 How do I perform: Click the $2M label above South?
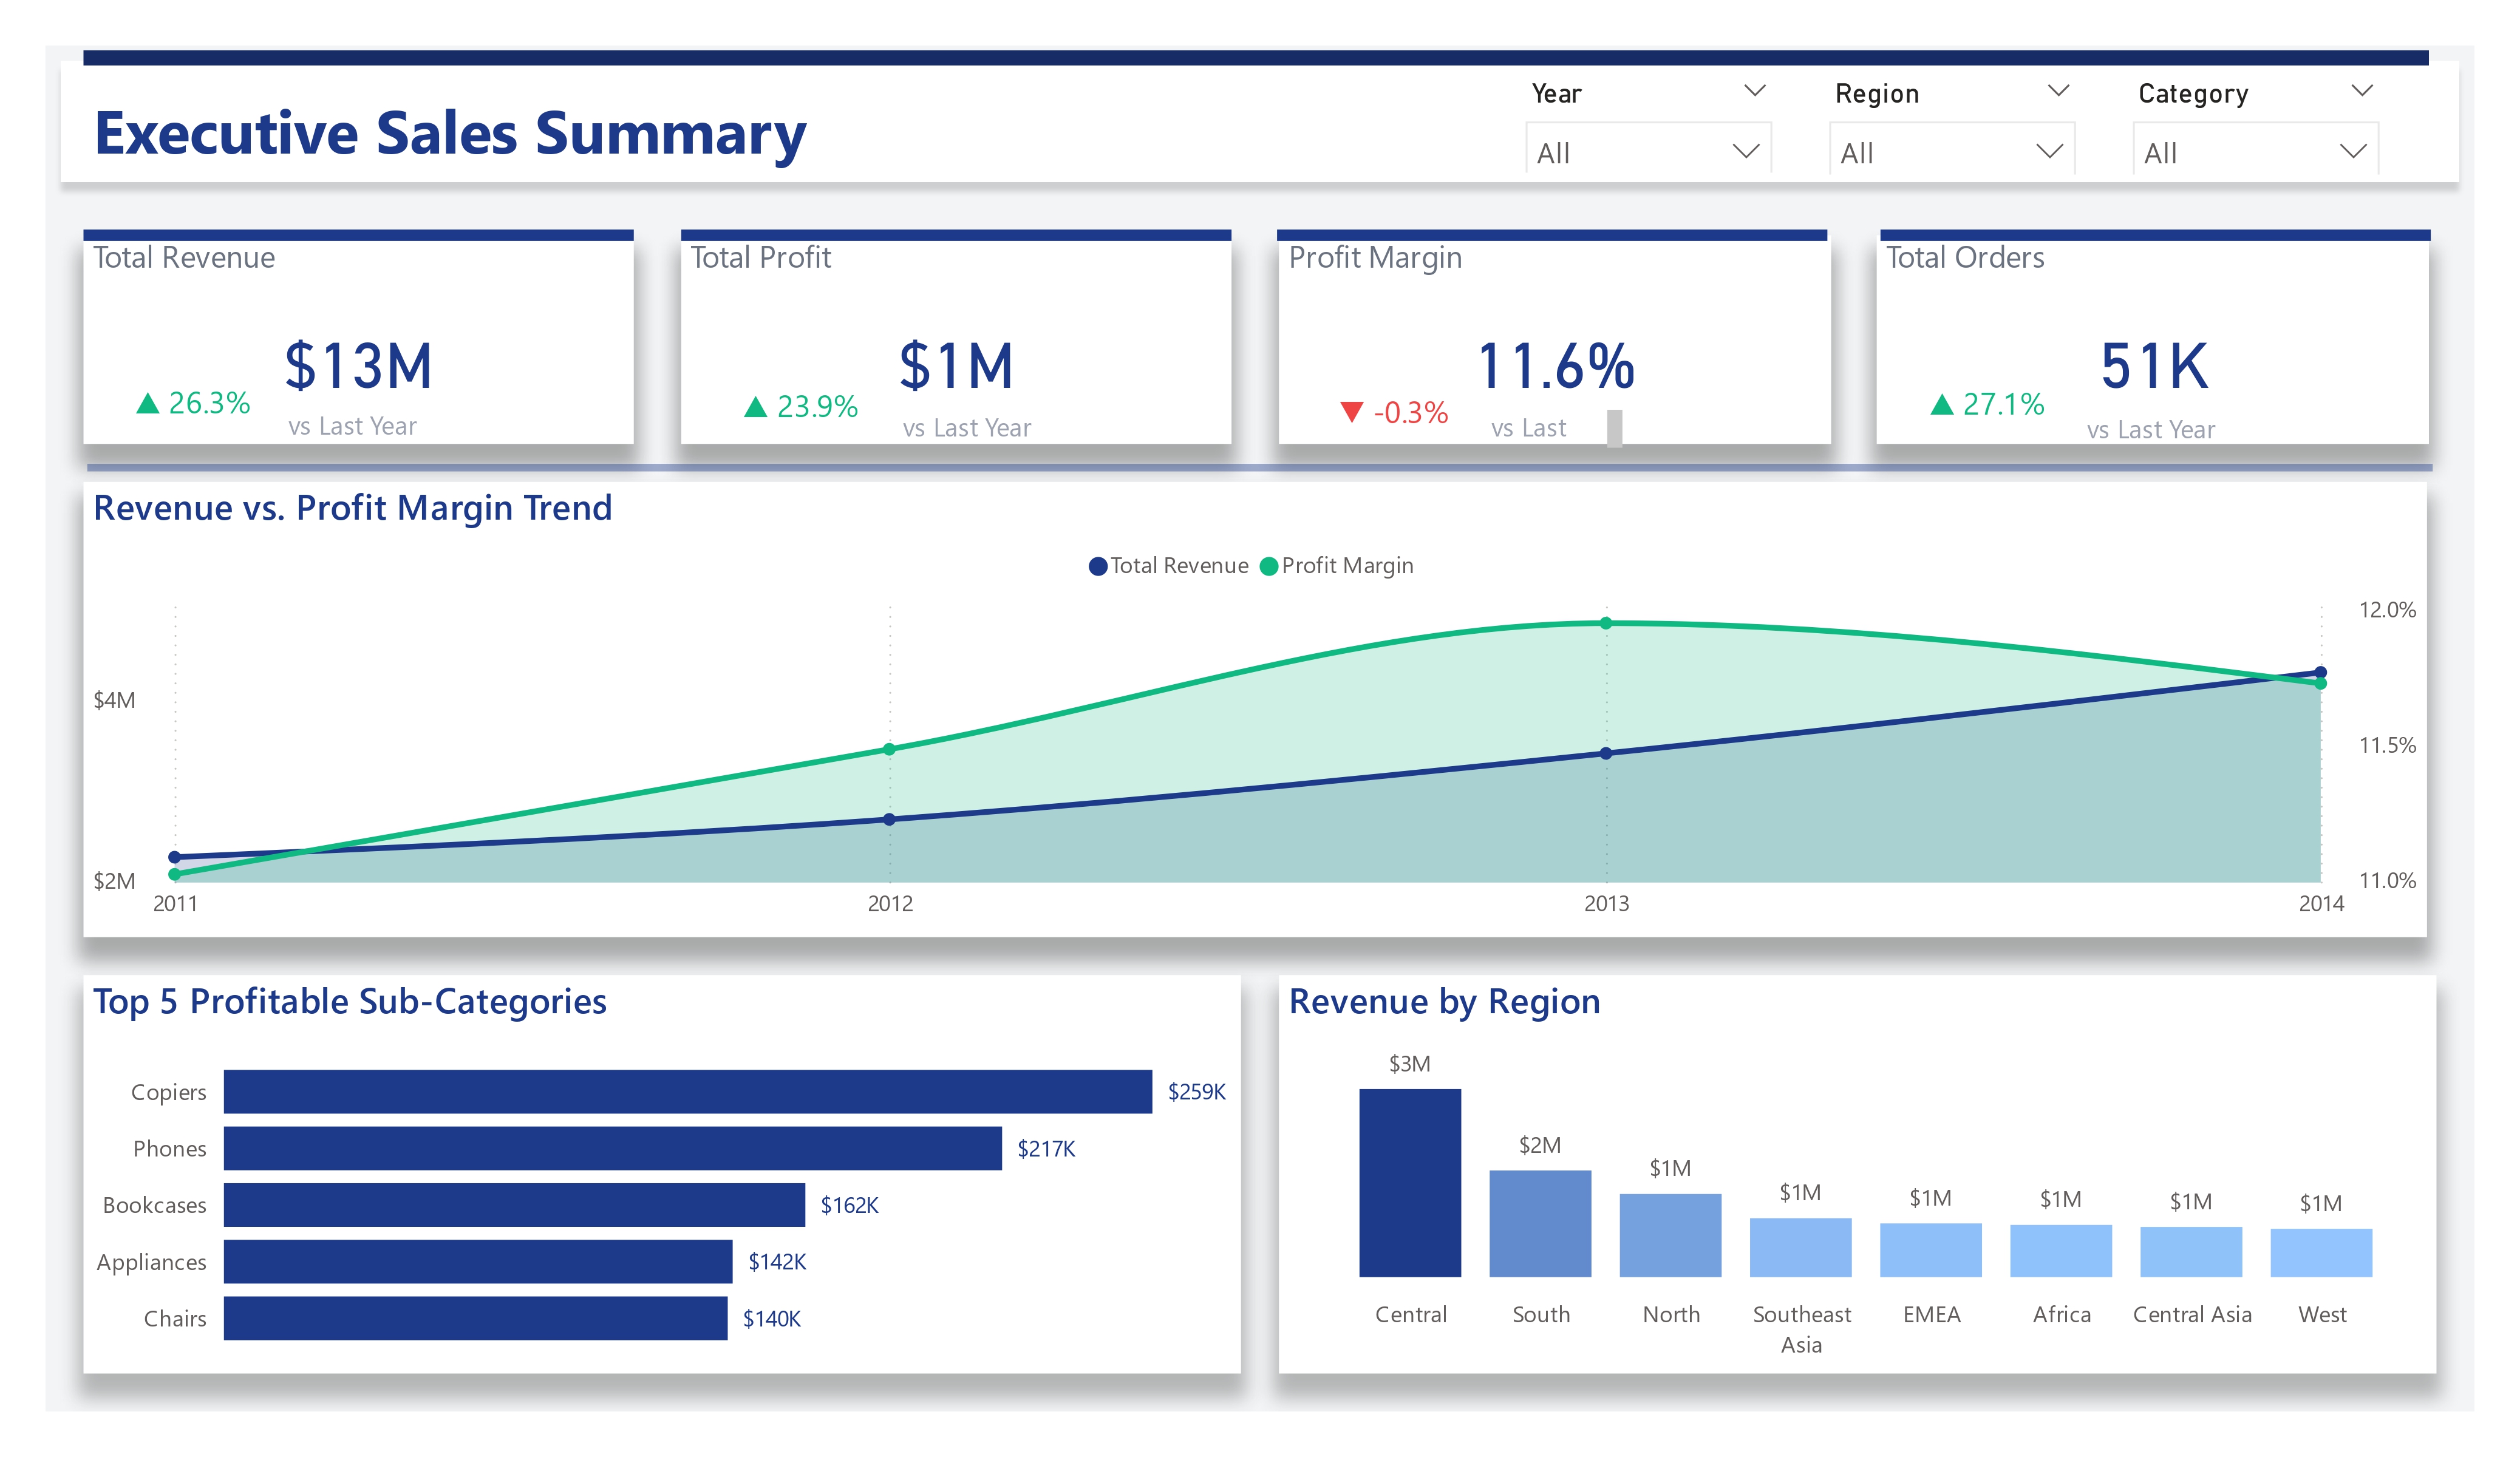(1540, 1145)
